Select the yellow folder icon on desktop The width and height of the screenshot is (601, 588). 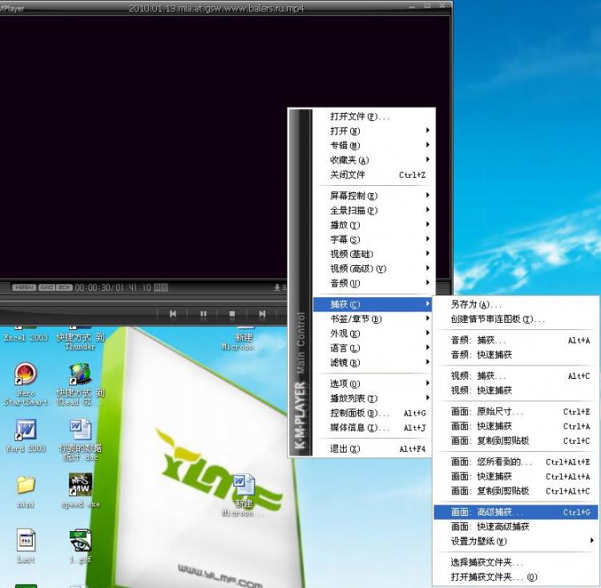[26, 485]
